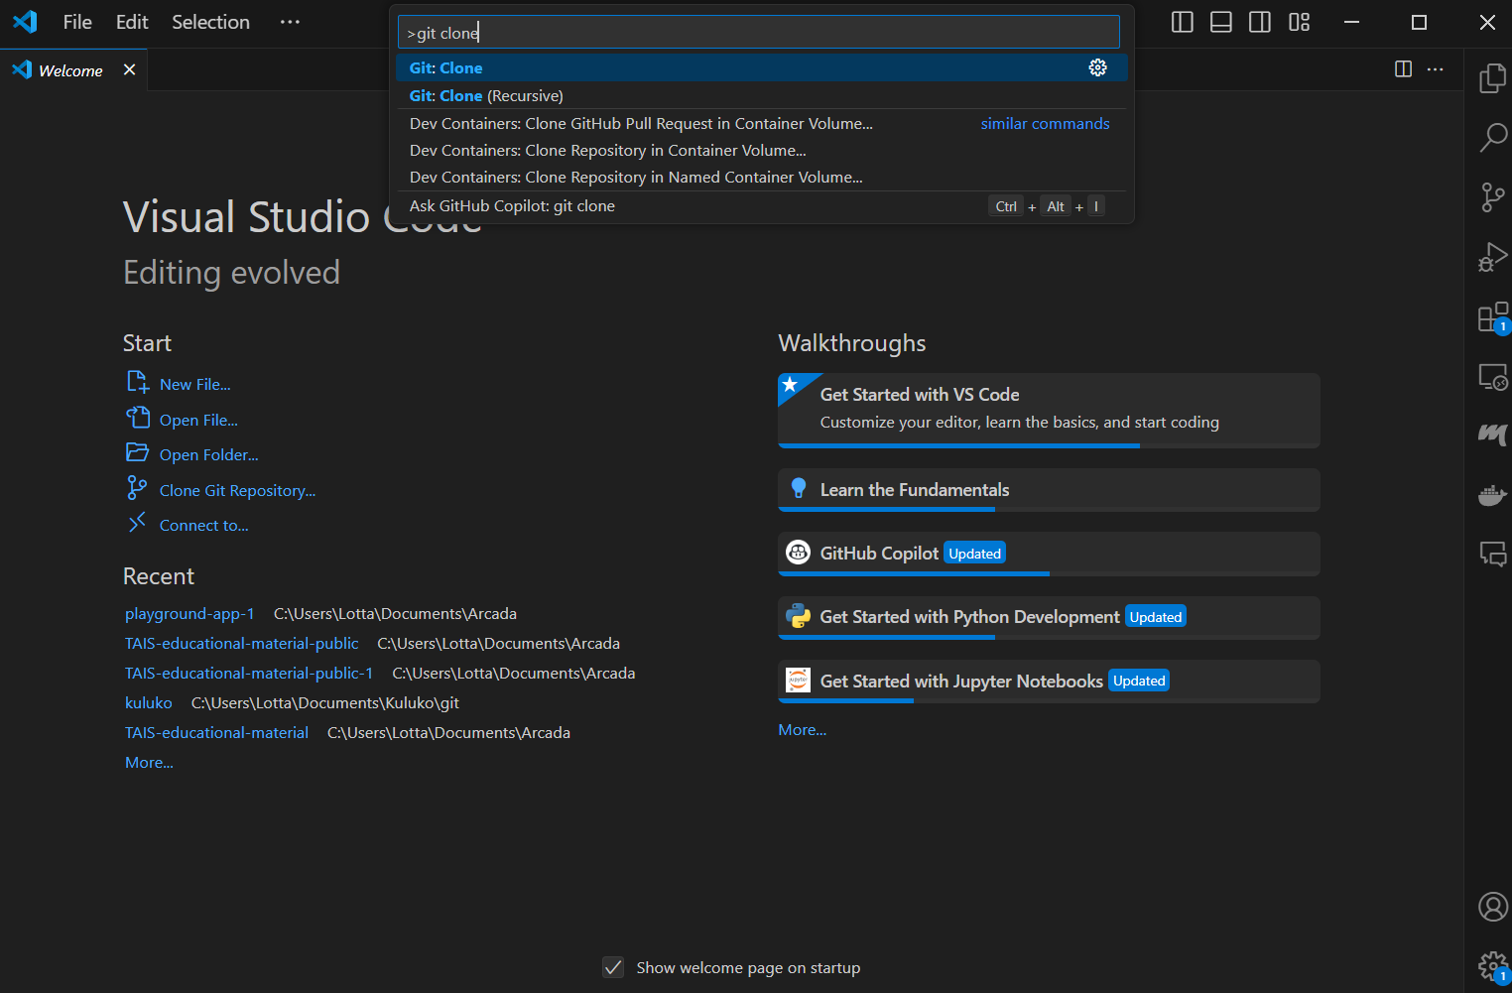Click the Connect to remote icon
Screen dimensions: 1512x993
(137, 523)
